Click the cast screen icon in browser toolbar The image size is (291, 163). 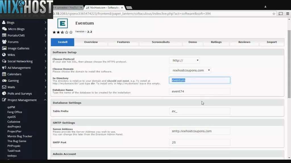coord(280,14)
